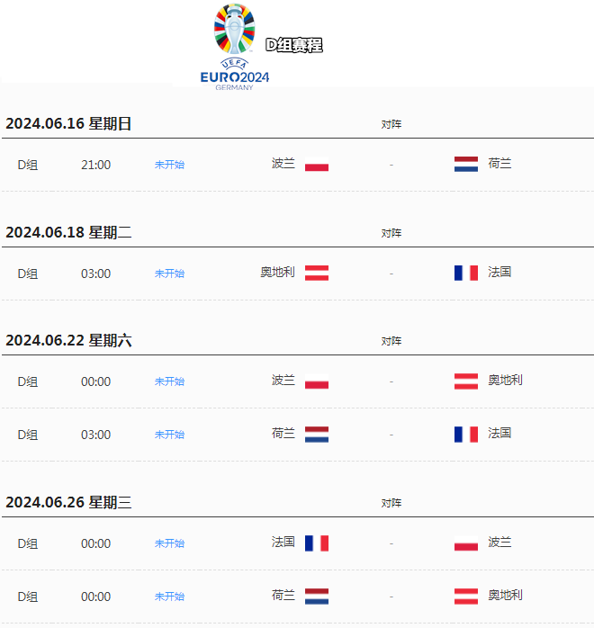Image resolution: width=594 pixels, height=628 pixels.
Task: Click Austria flag in the last June 26 match
Action: 466,596
